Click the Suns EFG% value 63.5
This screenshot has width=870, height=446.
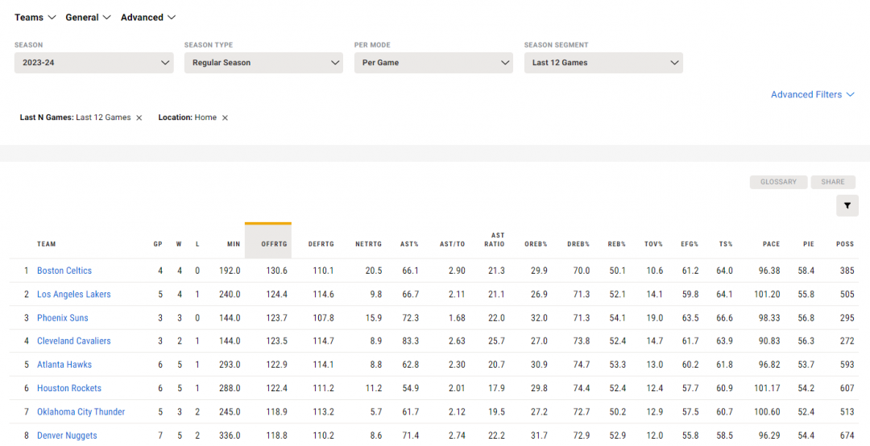click(x=690, y=318)
